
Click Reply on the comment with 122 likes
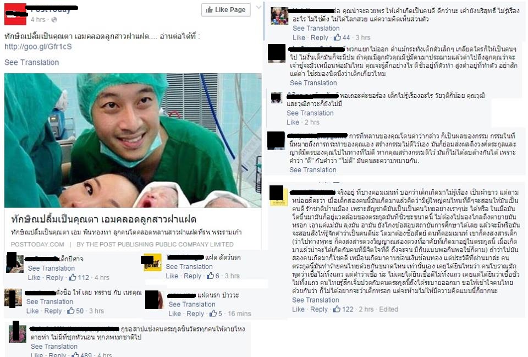[x=319, y=309]
